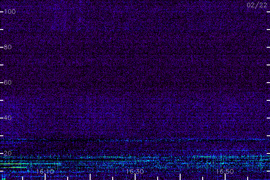This screenshot has height=180, width=270.
Task: Click the 100 frequency axis label
Action: click(10, 12)
